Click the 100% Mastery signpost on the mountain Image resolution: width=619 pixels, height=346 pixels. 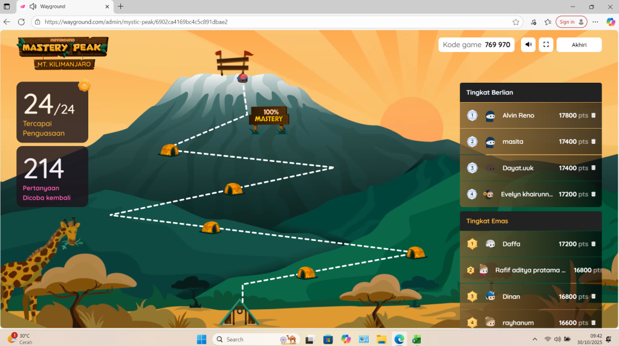pyautogui.click(x=268, y=115)
